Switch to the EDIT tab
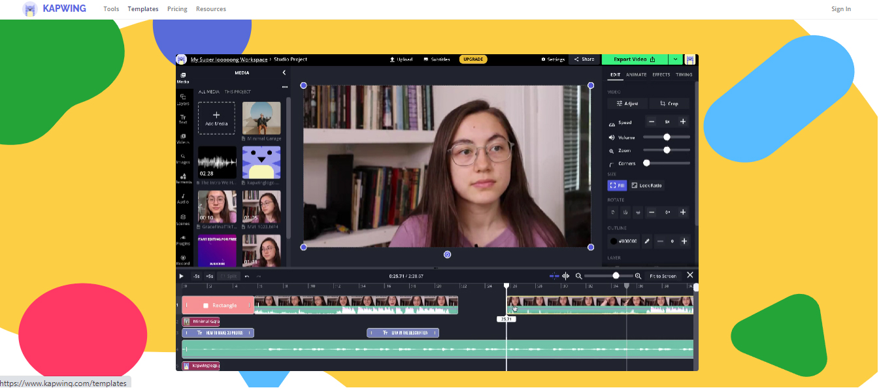This screenshot has width=879, height=390. tap(615, 74)
